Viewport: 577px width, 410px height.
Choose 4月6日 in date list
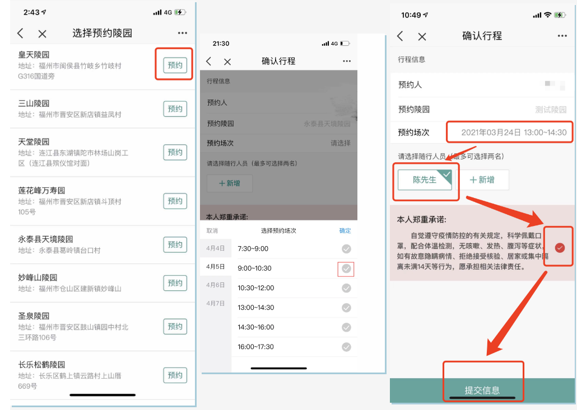[x=215, y=285]
